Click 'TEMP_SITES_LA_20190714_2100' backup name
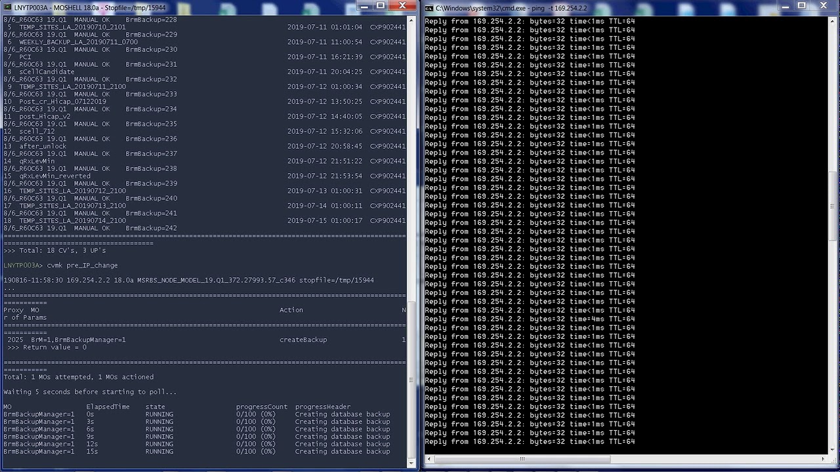This screenshot has height=472, width=840. 72,220
